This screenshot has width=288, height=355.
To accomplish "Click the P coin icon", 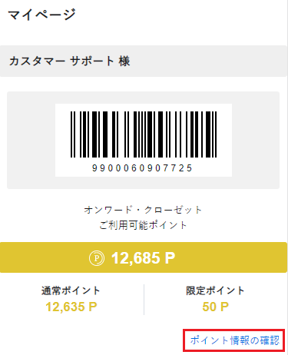I will point(97,258).
